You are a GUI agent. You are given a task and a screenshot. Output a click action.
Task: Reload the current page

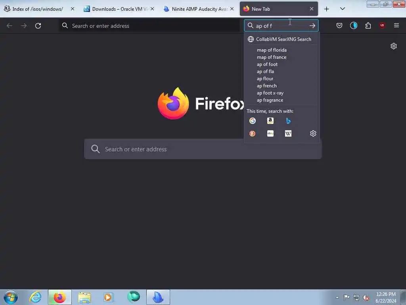coord(38,26)
